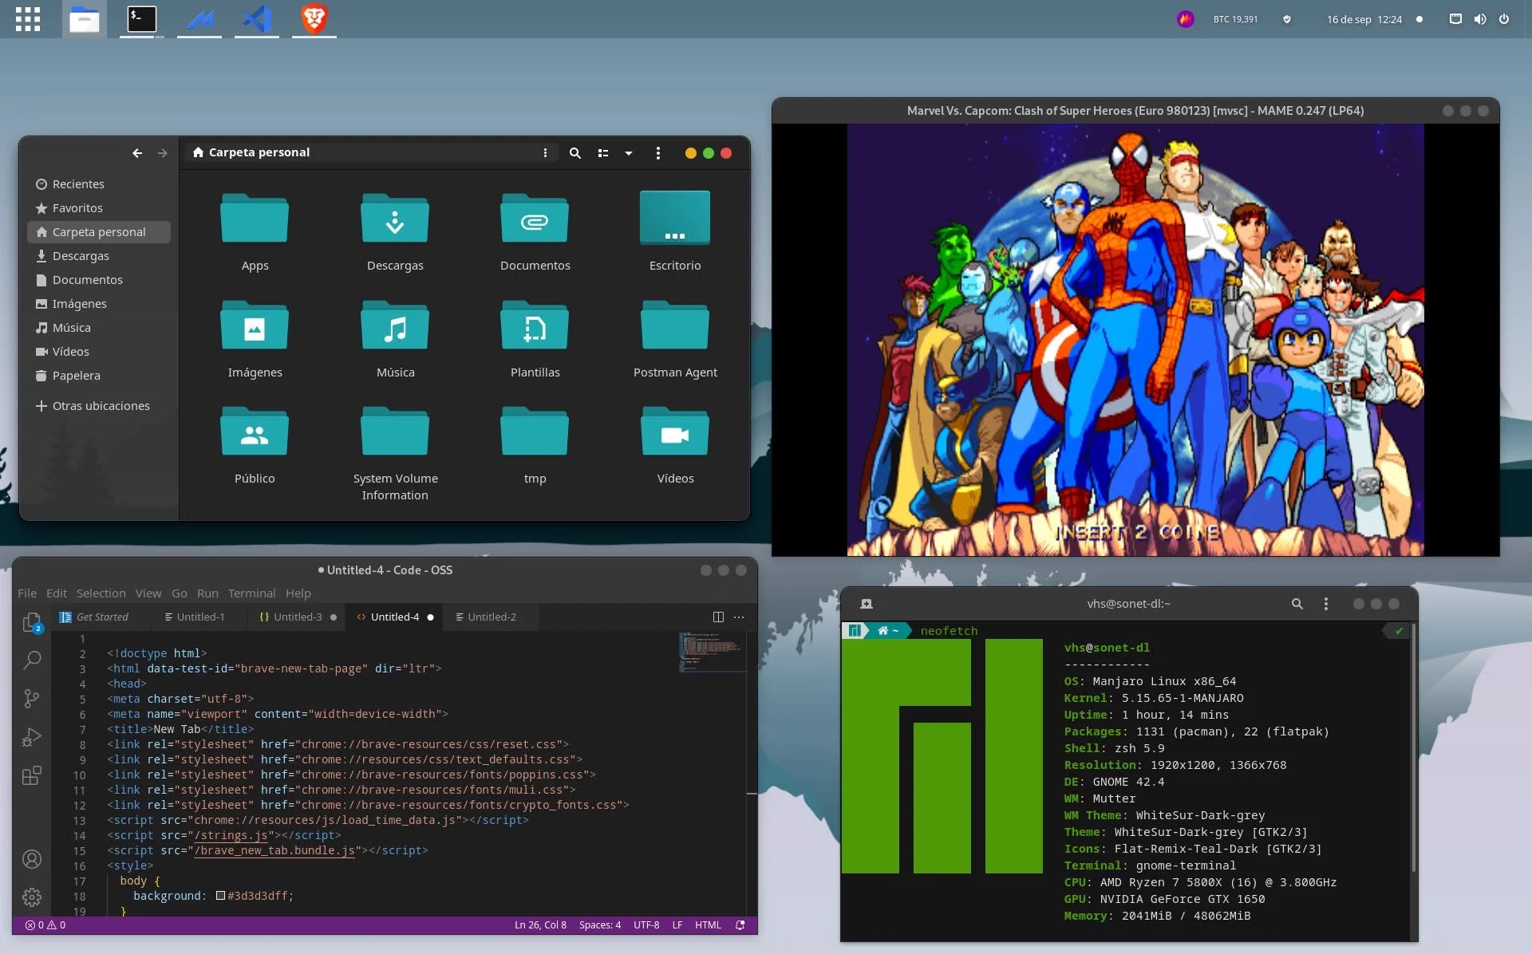Image resolution: width=1532 pixels, height=954 pixels.
Task: Open the Selection menu in Code - OSS
Action: click(x=101, y=593)
